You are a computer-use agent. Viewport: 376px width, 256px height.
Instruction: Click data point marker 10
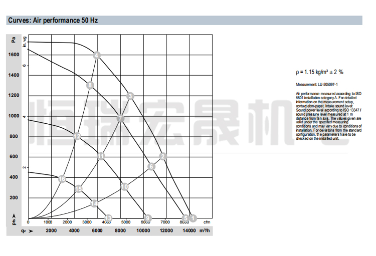coord(125,186)
